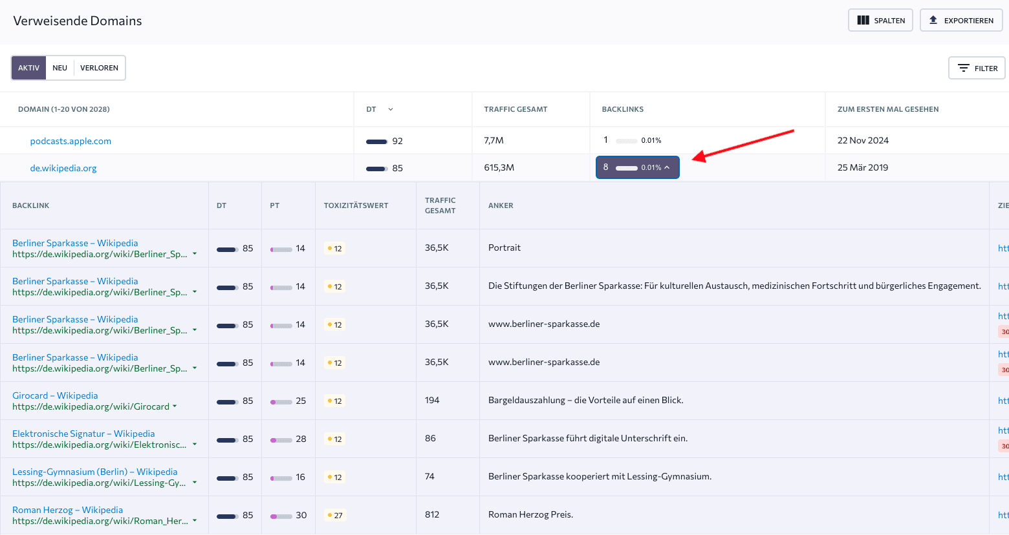Open the Berliner Sparkasse link with anchor Portrait
This screenshot has height=535, width=1009.
(x=75, y=243)
